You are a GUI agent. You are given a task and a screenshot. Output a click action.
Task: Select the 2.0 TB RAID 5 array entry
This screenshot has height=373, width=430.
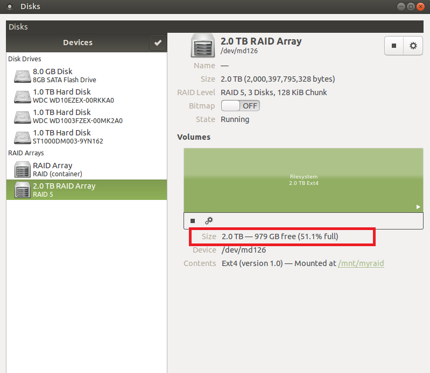87,190
